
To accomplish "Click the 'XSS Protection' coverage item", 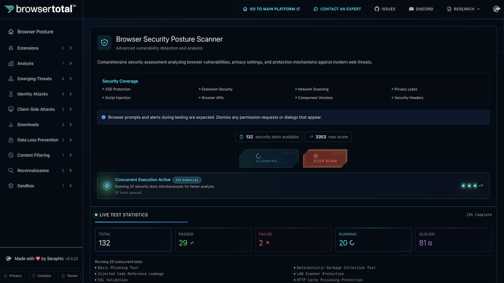I will pyautogui.click(x=118, y=89).
